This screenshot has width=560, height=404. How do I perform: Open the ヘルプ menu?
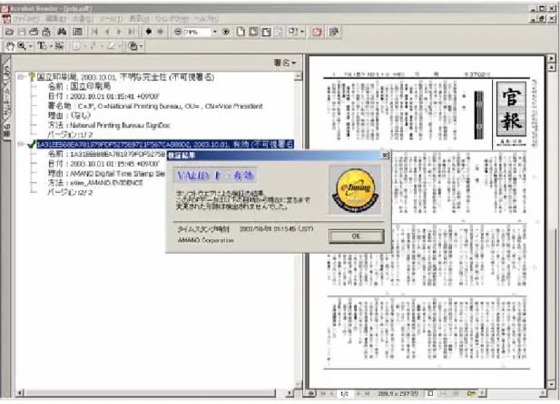tap(206, 18)
